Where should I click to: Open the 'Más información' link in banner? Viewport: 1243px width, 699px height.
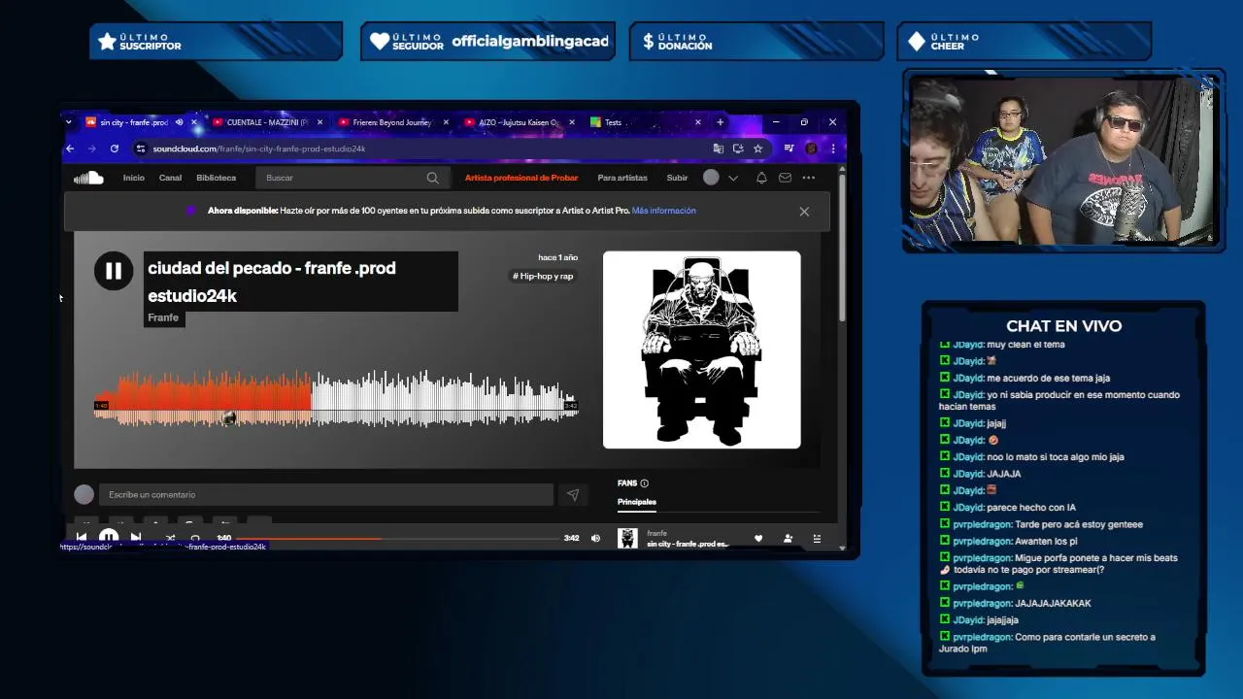(x=664, y=211)
